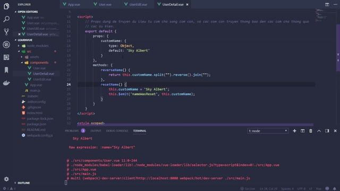Kill the terminal with trash icon
The width and height of the screenshot is (340, 191).
click(311, 131)
